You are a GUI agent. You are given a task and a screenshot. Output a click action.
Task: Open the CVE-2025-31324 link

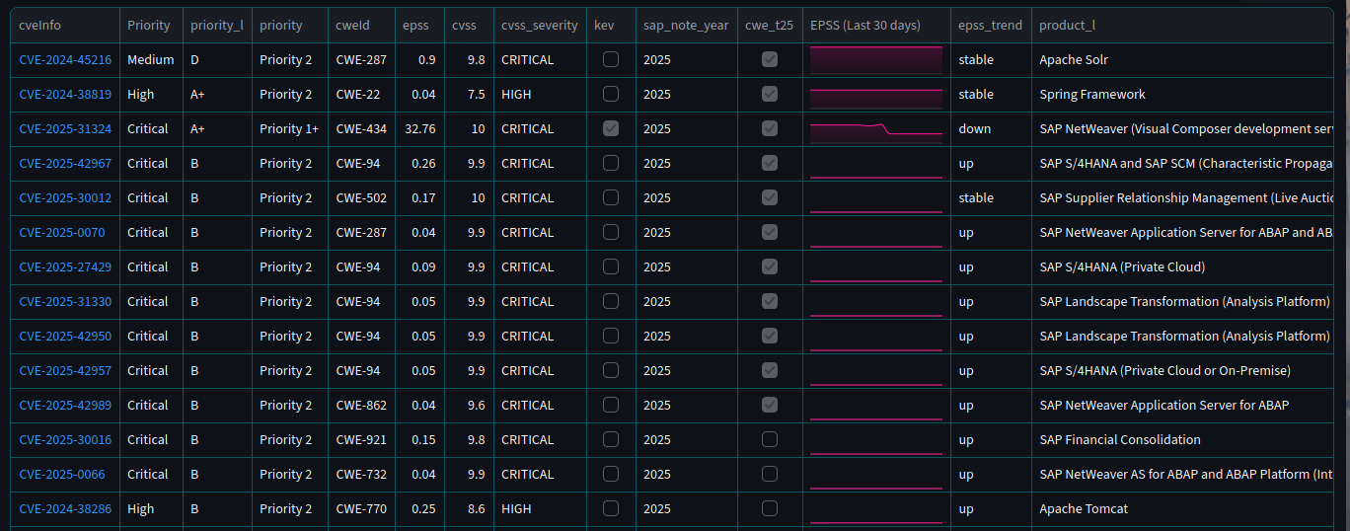point(65,129)
